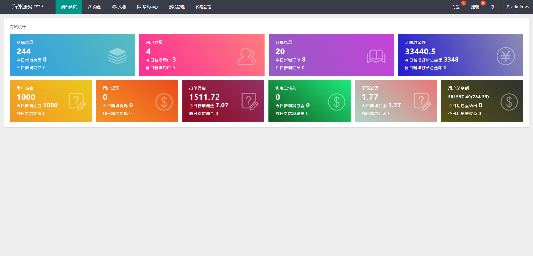
Task: Click the dollar icon in 利息宝转入 card
Action: click(x=336, y=102)
